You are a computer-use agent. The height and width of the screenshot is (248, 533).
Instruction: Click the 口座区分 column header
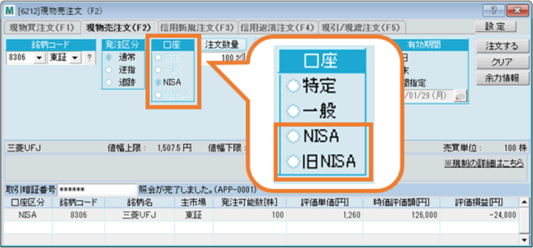(28, 203)
